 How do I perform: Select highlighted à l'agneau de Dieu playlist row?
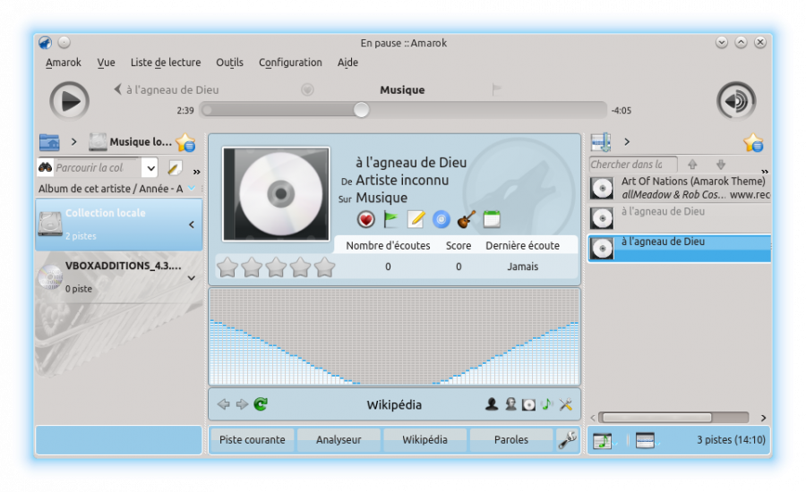(679, 249)
